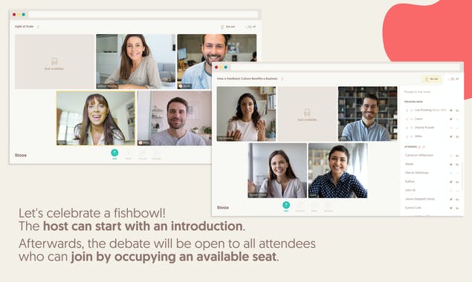Select Lisa Bowling video tile

click(246, 114)
